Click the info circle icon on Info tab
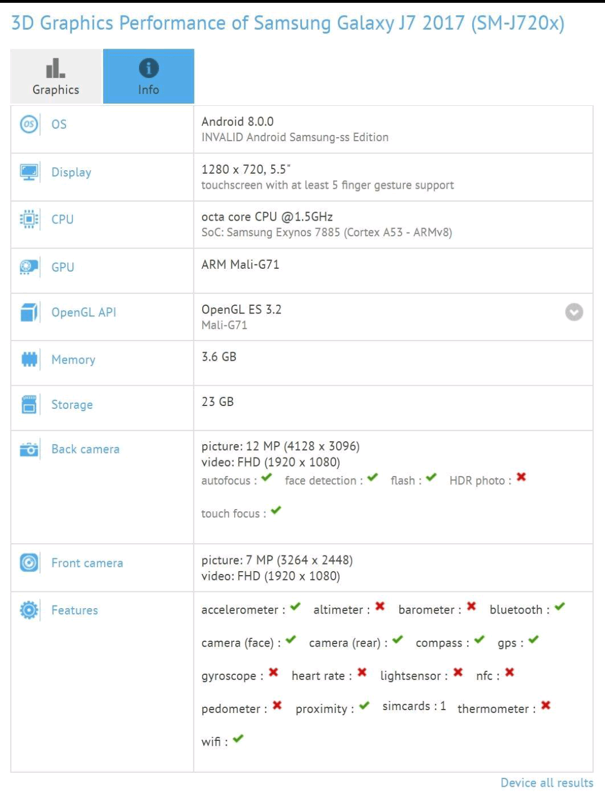This screenshot has width=605, height=798. (x=148, y=68)
